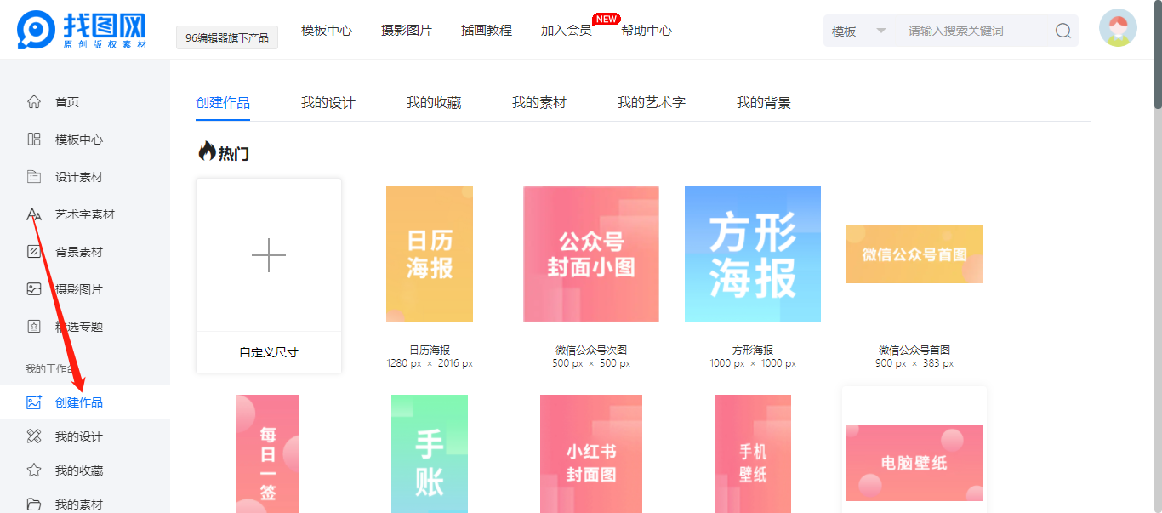Choose the 日历海报 template thumbnail
Image resolution: width=1162 pixels, height=513 pixels.
[x=429, y=254]
